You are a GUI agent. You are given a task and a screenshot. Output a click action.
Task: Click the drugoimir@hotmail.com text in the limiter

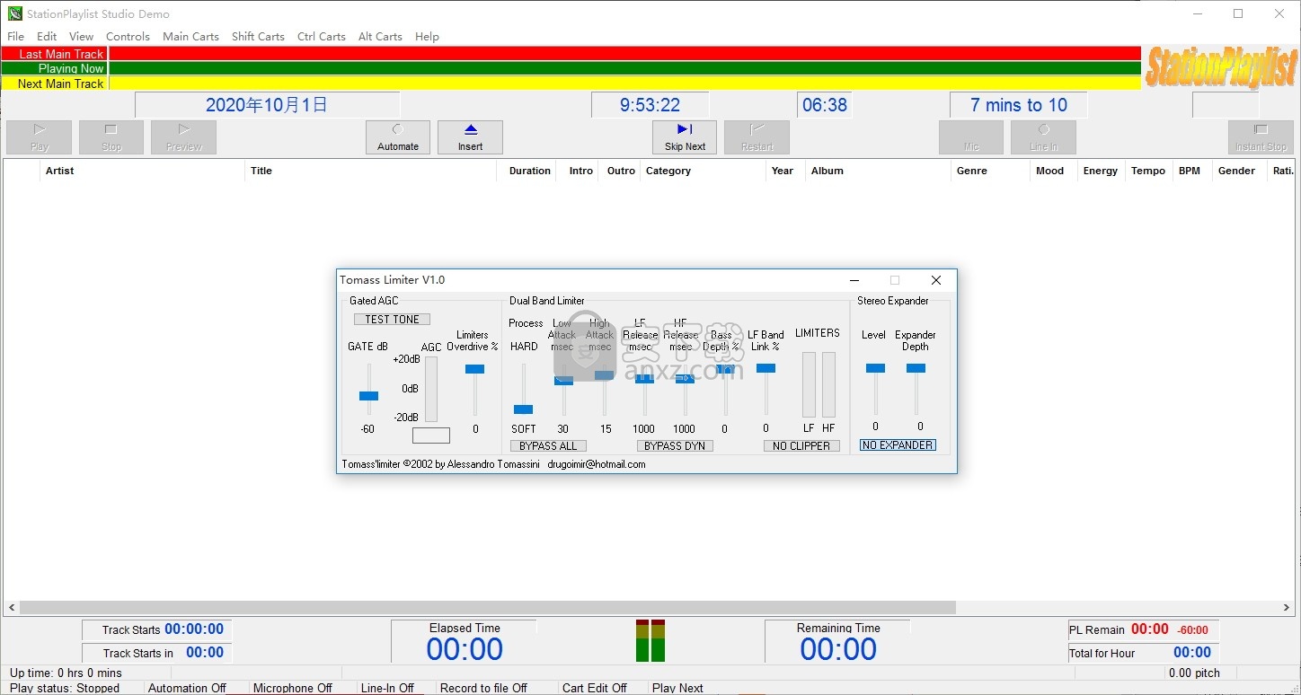(x=597, y=464)
